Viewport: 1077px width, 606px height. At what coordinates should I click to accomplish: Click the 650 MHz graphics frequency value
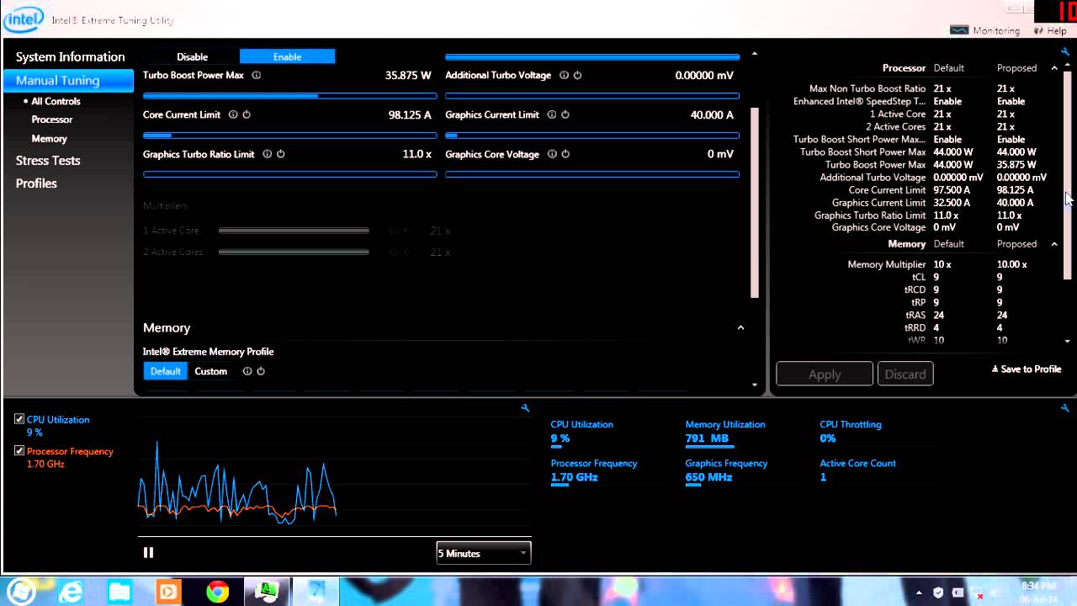click(x=708, y=477)
